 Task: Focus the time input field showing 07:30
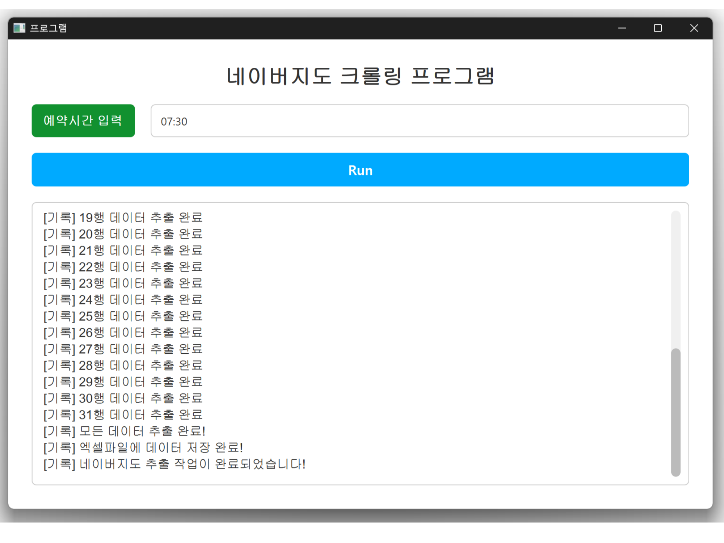(x=420, y=121)
